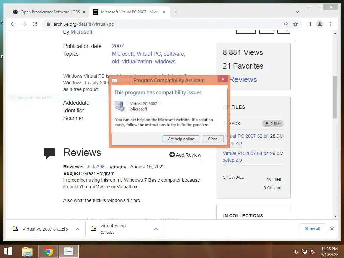
Task: Select the Microsoft Virtual PC 2007 tab
Action: pyautogui.click(x=129, y=12)
